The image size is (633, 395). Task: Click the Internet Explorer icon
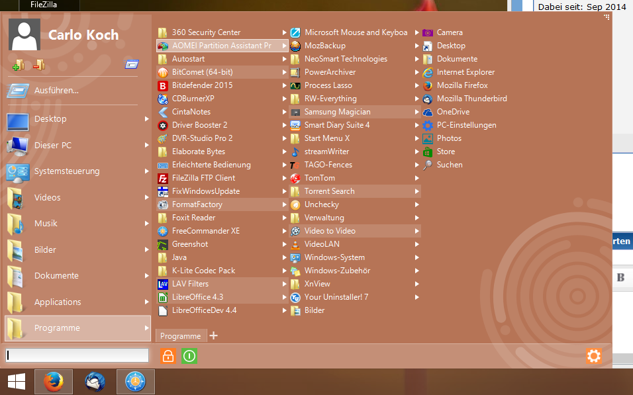[428, 72]
